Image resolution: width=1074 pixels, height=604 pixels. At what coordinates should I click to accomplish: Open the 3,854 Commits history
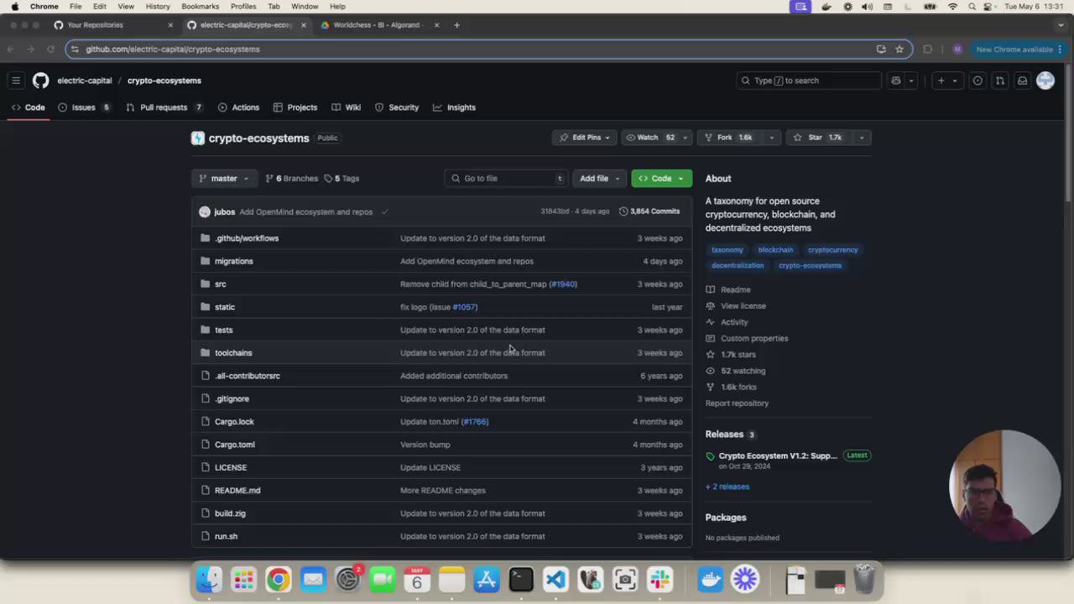(649, 211)
